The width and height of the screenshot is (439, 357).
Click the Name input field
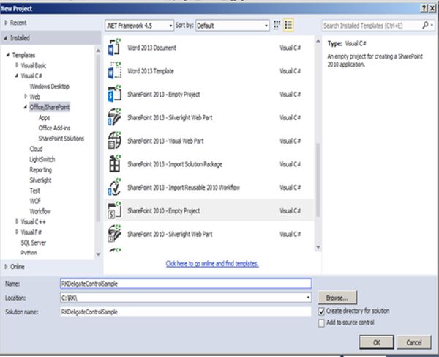(x=186, y=284)
